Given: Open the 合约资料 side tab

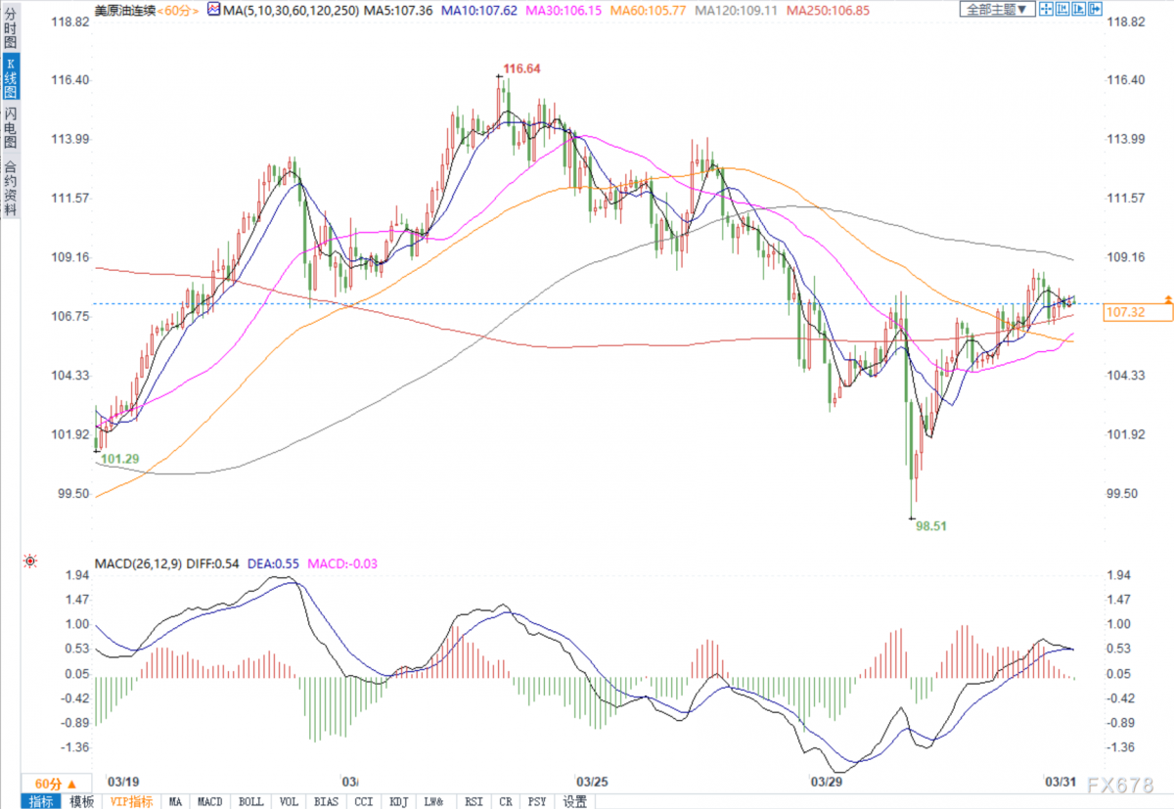Looking at the screenshot, I should tap(11, 187).
